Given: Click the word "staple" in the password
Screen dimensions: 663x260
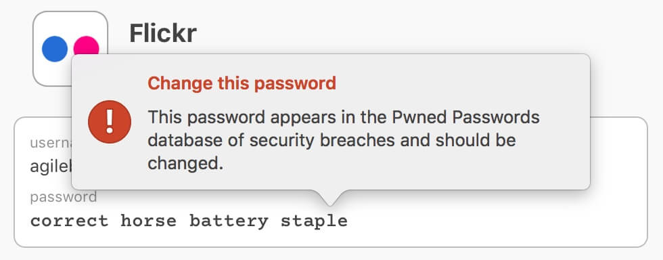Looking at the screenshot, I should coord(314,221).
